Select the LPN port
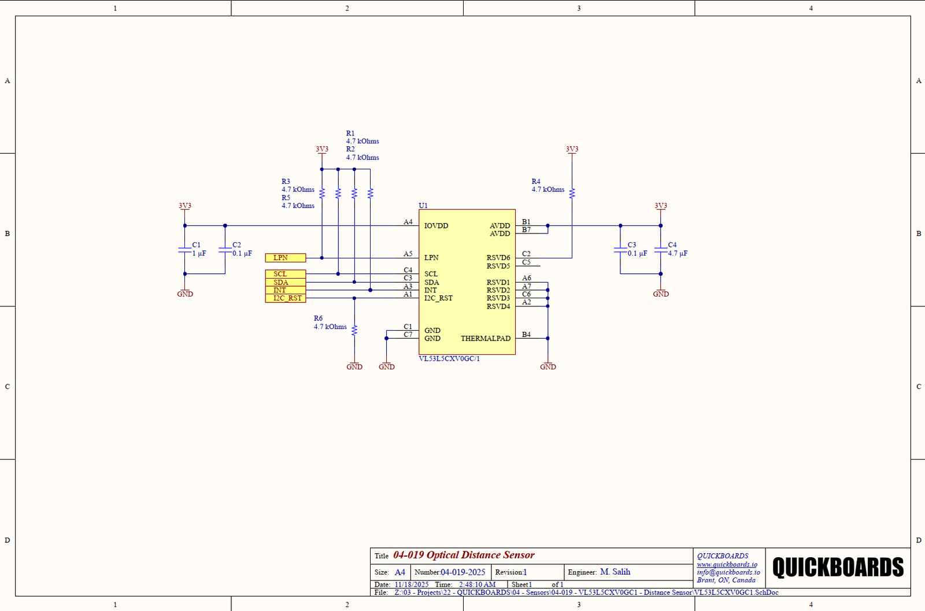 pos(286,258)
